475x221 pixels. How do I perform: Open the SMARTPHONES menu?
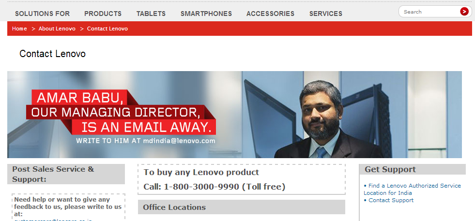click(206, 14)
